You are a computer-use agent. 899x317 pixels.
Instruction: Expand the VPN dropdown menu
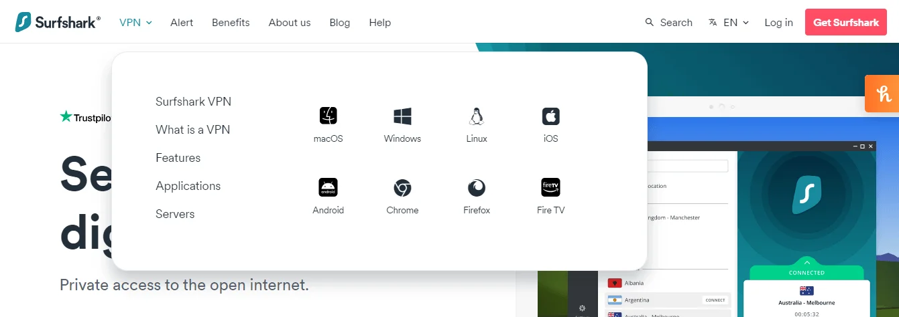pos(135,22)
